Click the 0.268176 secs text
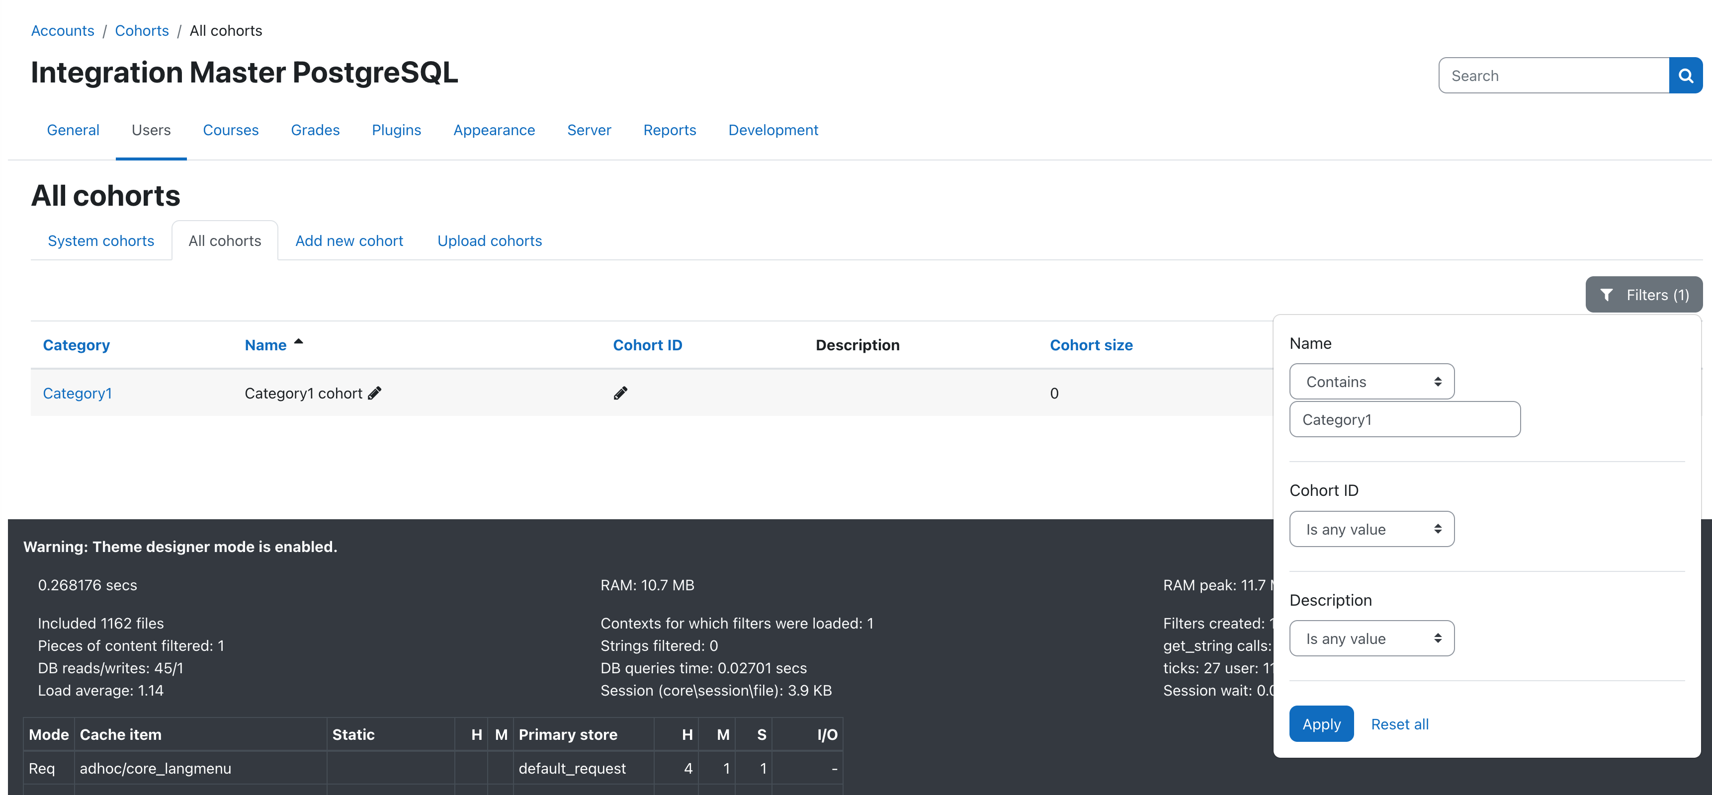This screenshot has height=795, width=1712. pyautogui.click(x=87, y=585)
